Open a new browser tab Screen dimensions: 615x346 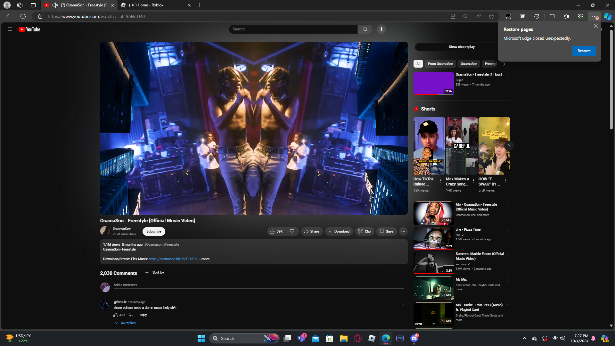[200, 5]
